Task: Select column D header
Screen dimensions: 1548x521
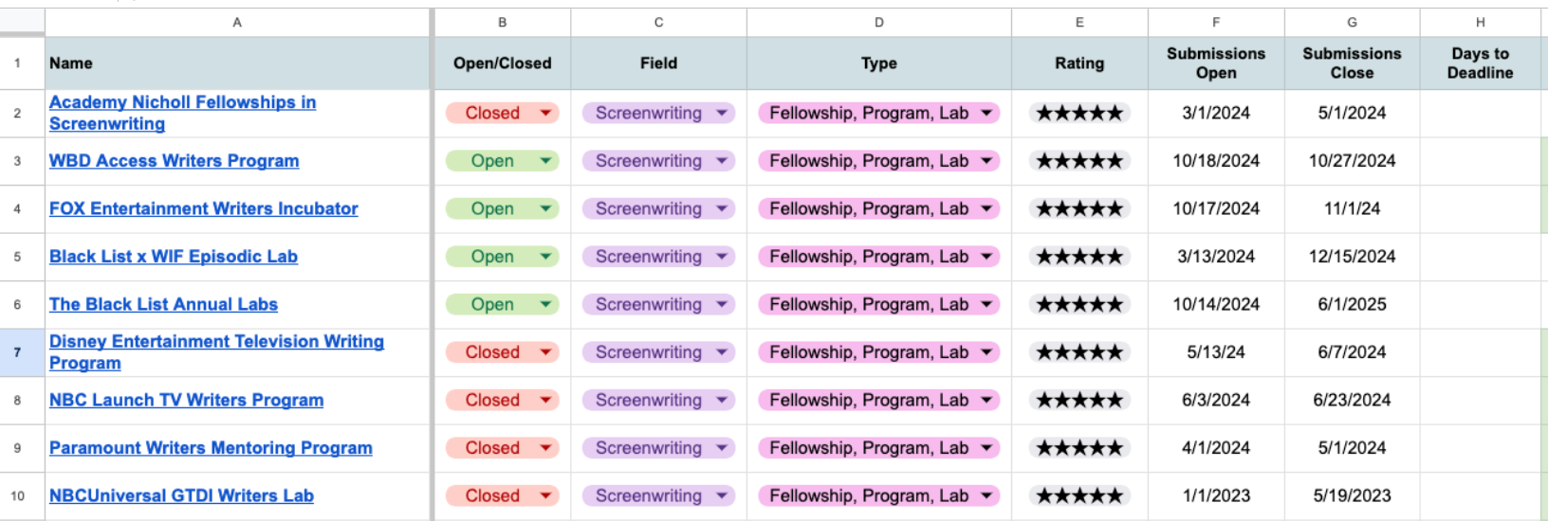Action: click(878, 22)
